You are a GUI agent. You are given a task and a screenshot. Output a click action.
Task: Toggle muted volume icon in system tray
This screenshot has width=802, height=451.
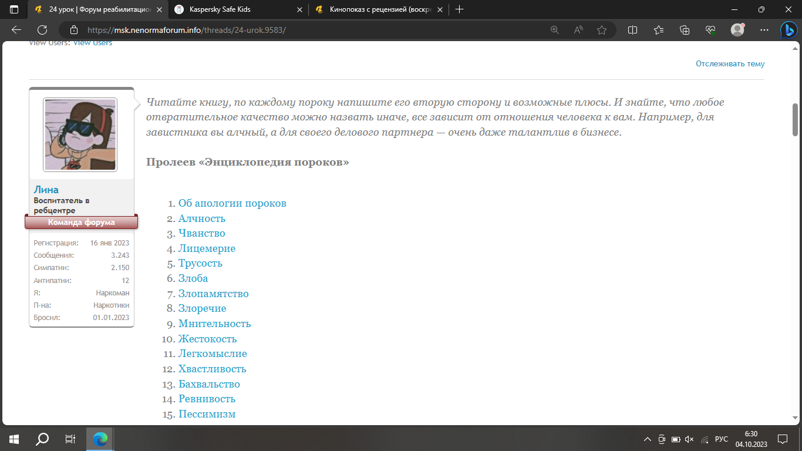pos(689,439)
